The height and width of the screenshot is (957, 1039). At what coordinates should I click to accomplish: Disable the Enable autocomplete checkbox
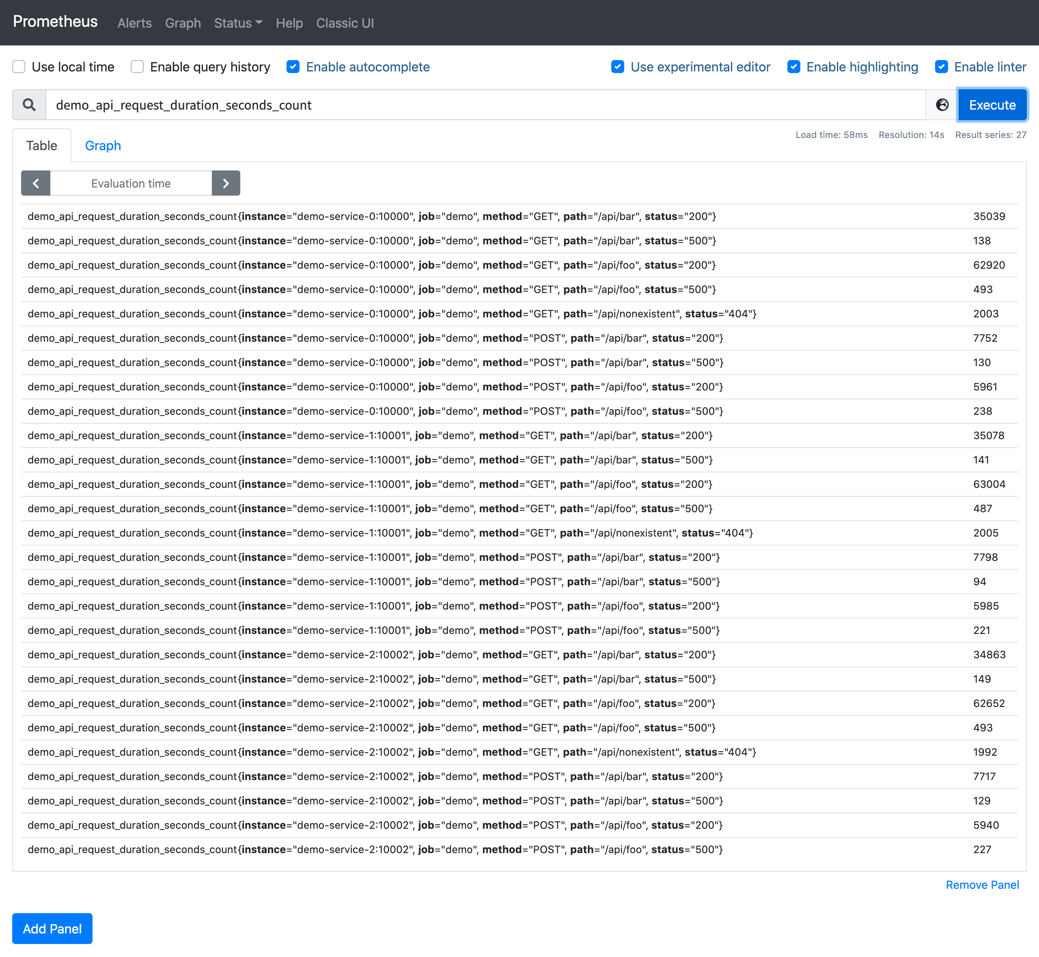point(293,67)
